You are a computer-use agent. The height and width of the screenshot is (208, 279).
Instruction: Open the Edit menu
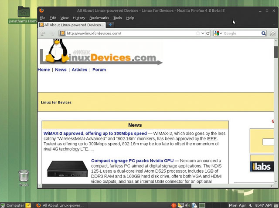(53, 18)
